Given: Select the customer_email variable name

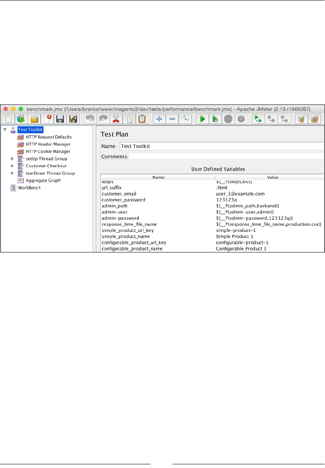Looking at the screenshot, I should 119,194.
